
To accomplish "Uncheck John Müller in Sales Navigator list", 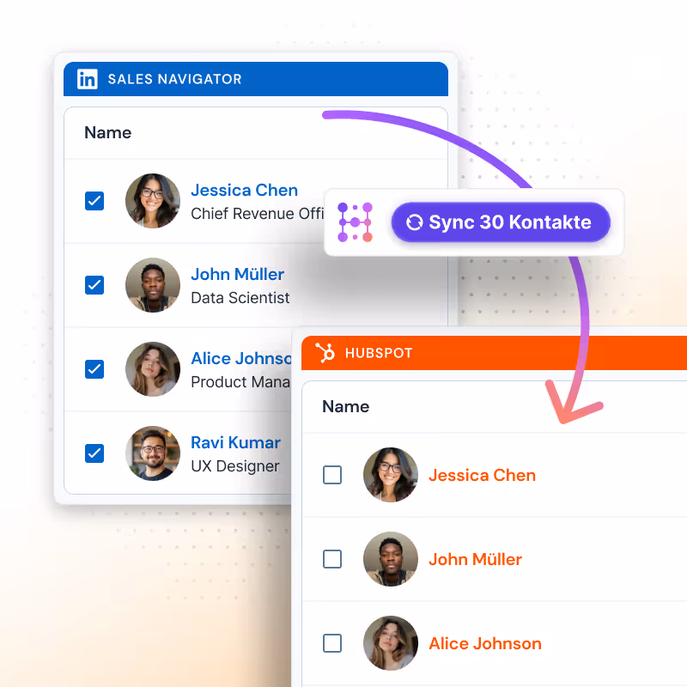I will [94, 285].
